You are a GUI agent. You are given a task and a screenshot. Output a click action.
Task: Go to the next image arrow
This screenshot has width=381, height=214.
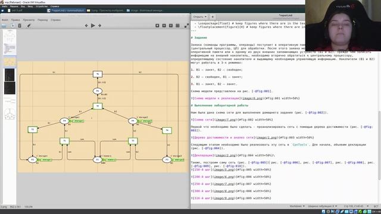tap(99, 26)
